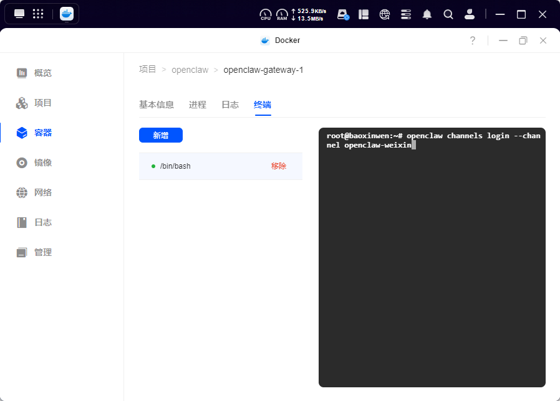Open the app launcher grid icon

pyautogui.click(x=39, y=14)
